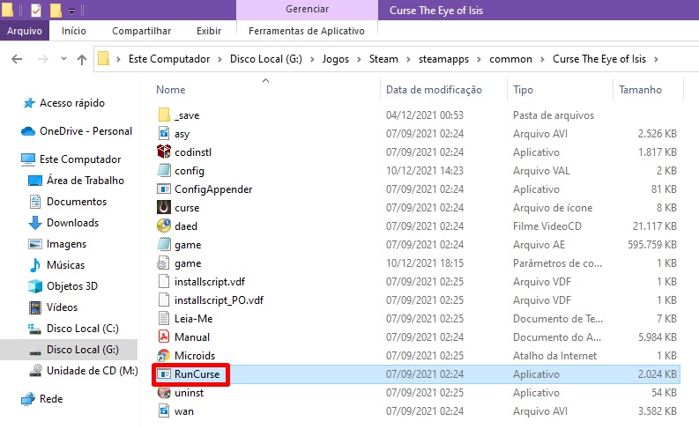Select the Gerenciar contextual tab

point(307,10)
